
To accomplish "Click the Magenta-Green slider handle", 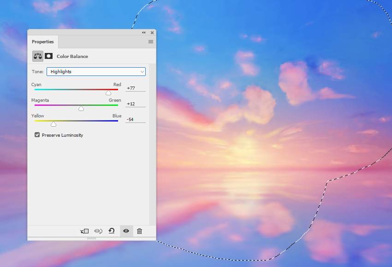I will pyautogui.click(x=81, y=109).
